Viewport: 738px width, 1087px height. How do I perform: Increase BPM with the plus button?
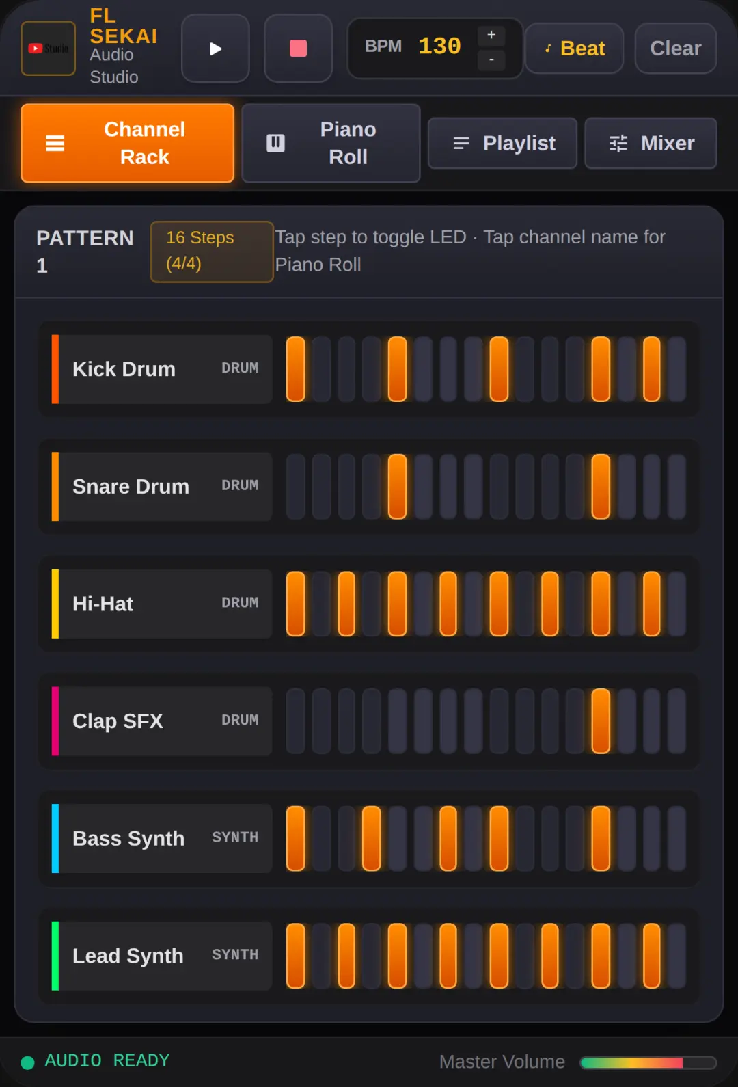coord(491,35)
